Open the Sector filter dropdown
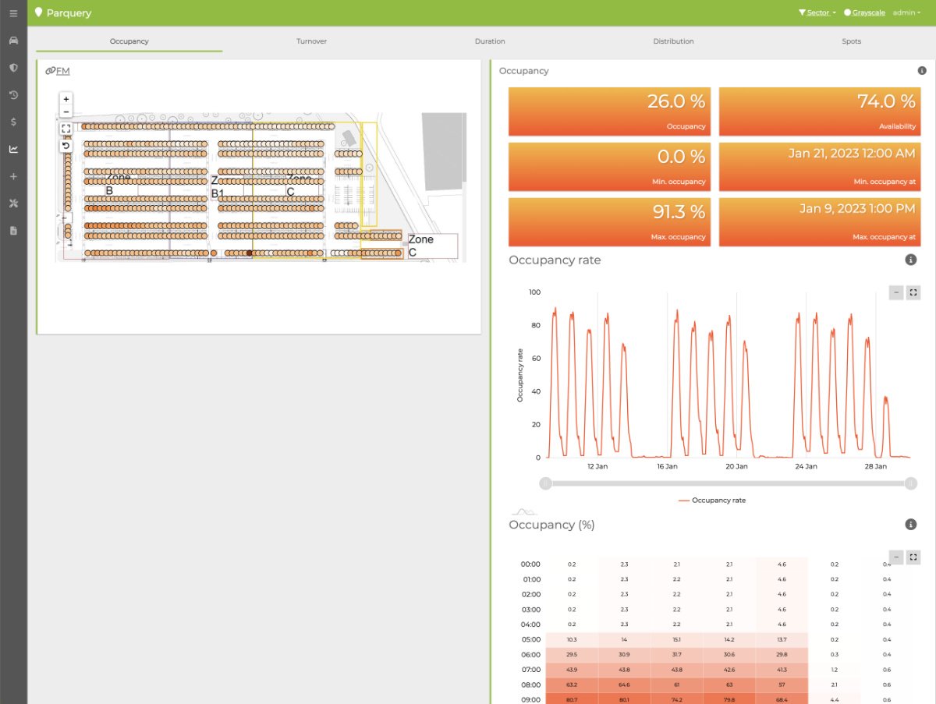 (x=817, y=13)
